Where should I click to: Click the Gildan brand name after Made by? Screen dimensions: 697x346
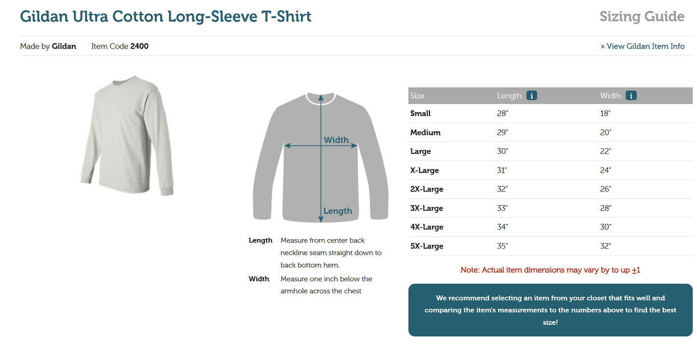click(x=64, y=47)
